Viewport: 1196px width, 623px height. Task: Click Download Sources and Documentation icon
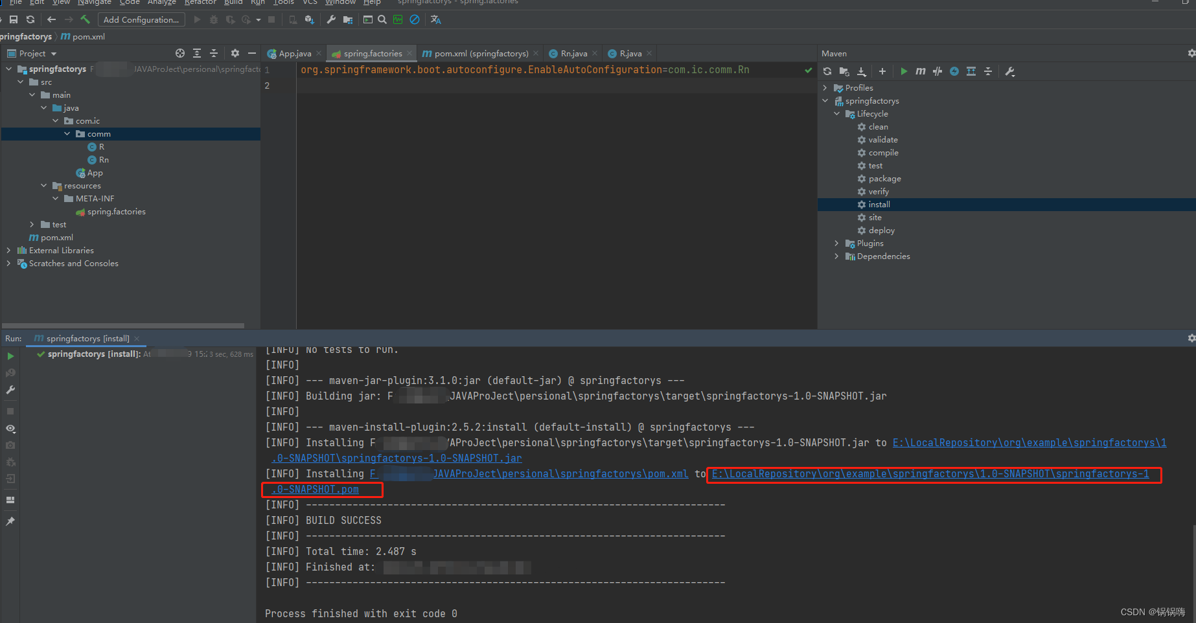click(862, 71)
